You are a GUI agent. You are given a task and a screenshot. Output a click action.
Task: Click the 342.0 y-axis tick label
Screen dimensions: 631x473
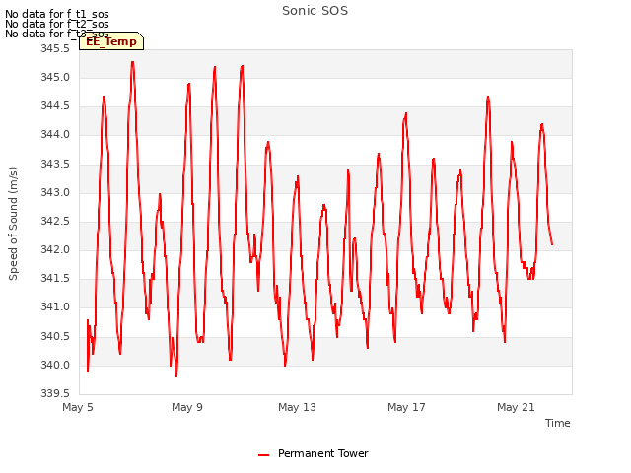55,249
